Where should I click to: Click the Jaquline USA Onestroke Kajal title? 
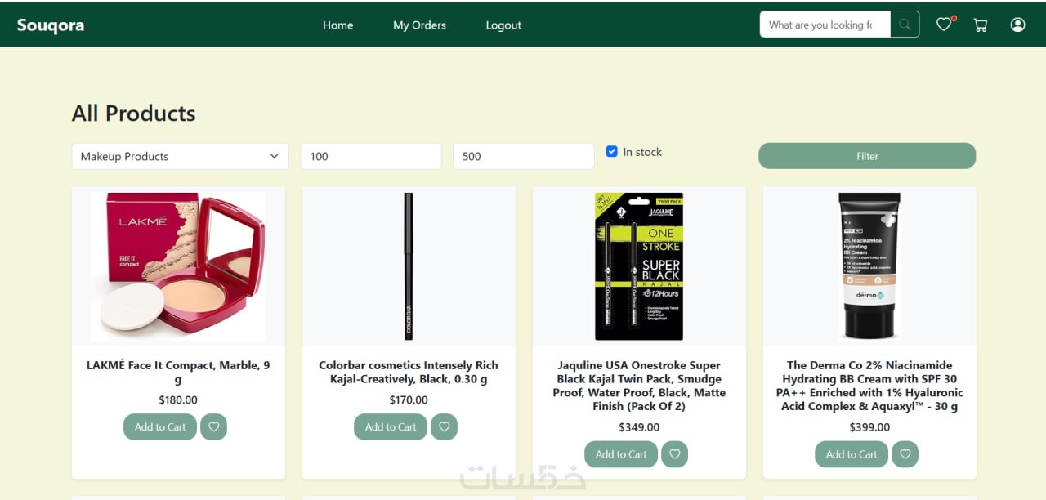click(x=639, y=386)
